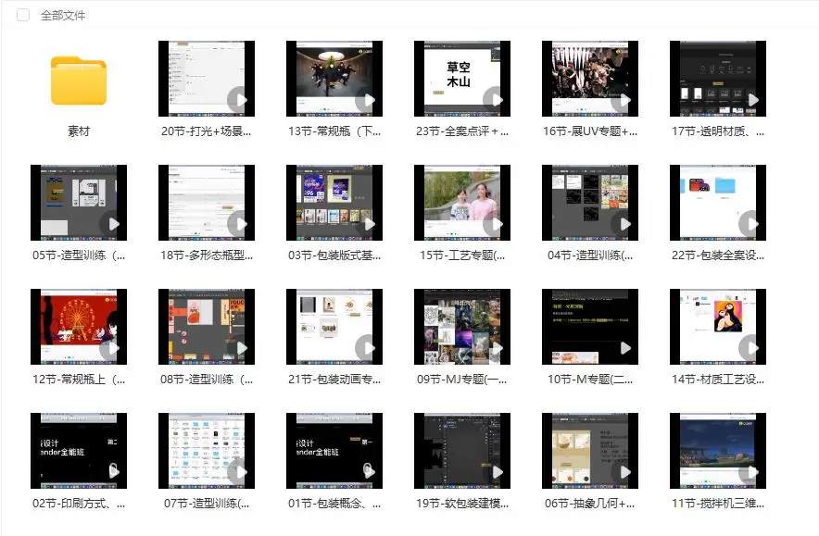Open the 素材 folder icon
The width and height of the screenshot is (819, 536).
click(79, 81)
